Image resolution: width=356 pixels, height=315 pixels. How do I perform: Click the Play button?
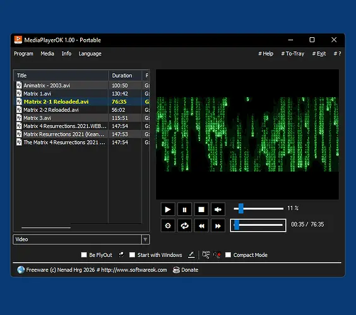tap(168, 209)
